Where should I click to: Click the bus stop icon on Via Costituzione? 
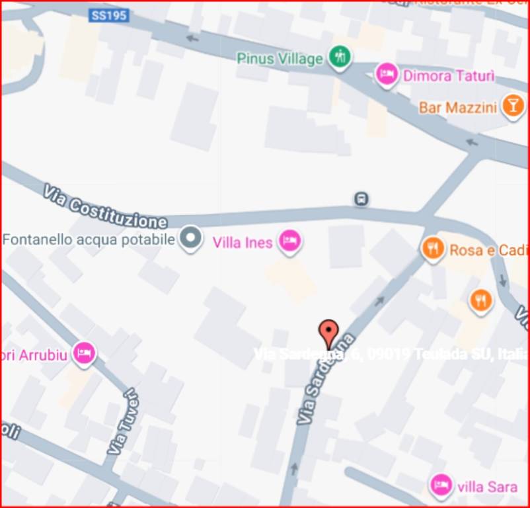click(x=361, y=199)
